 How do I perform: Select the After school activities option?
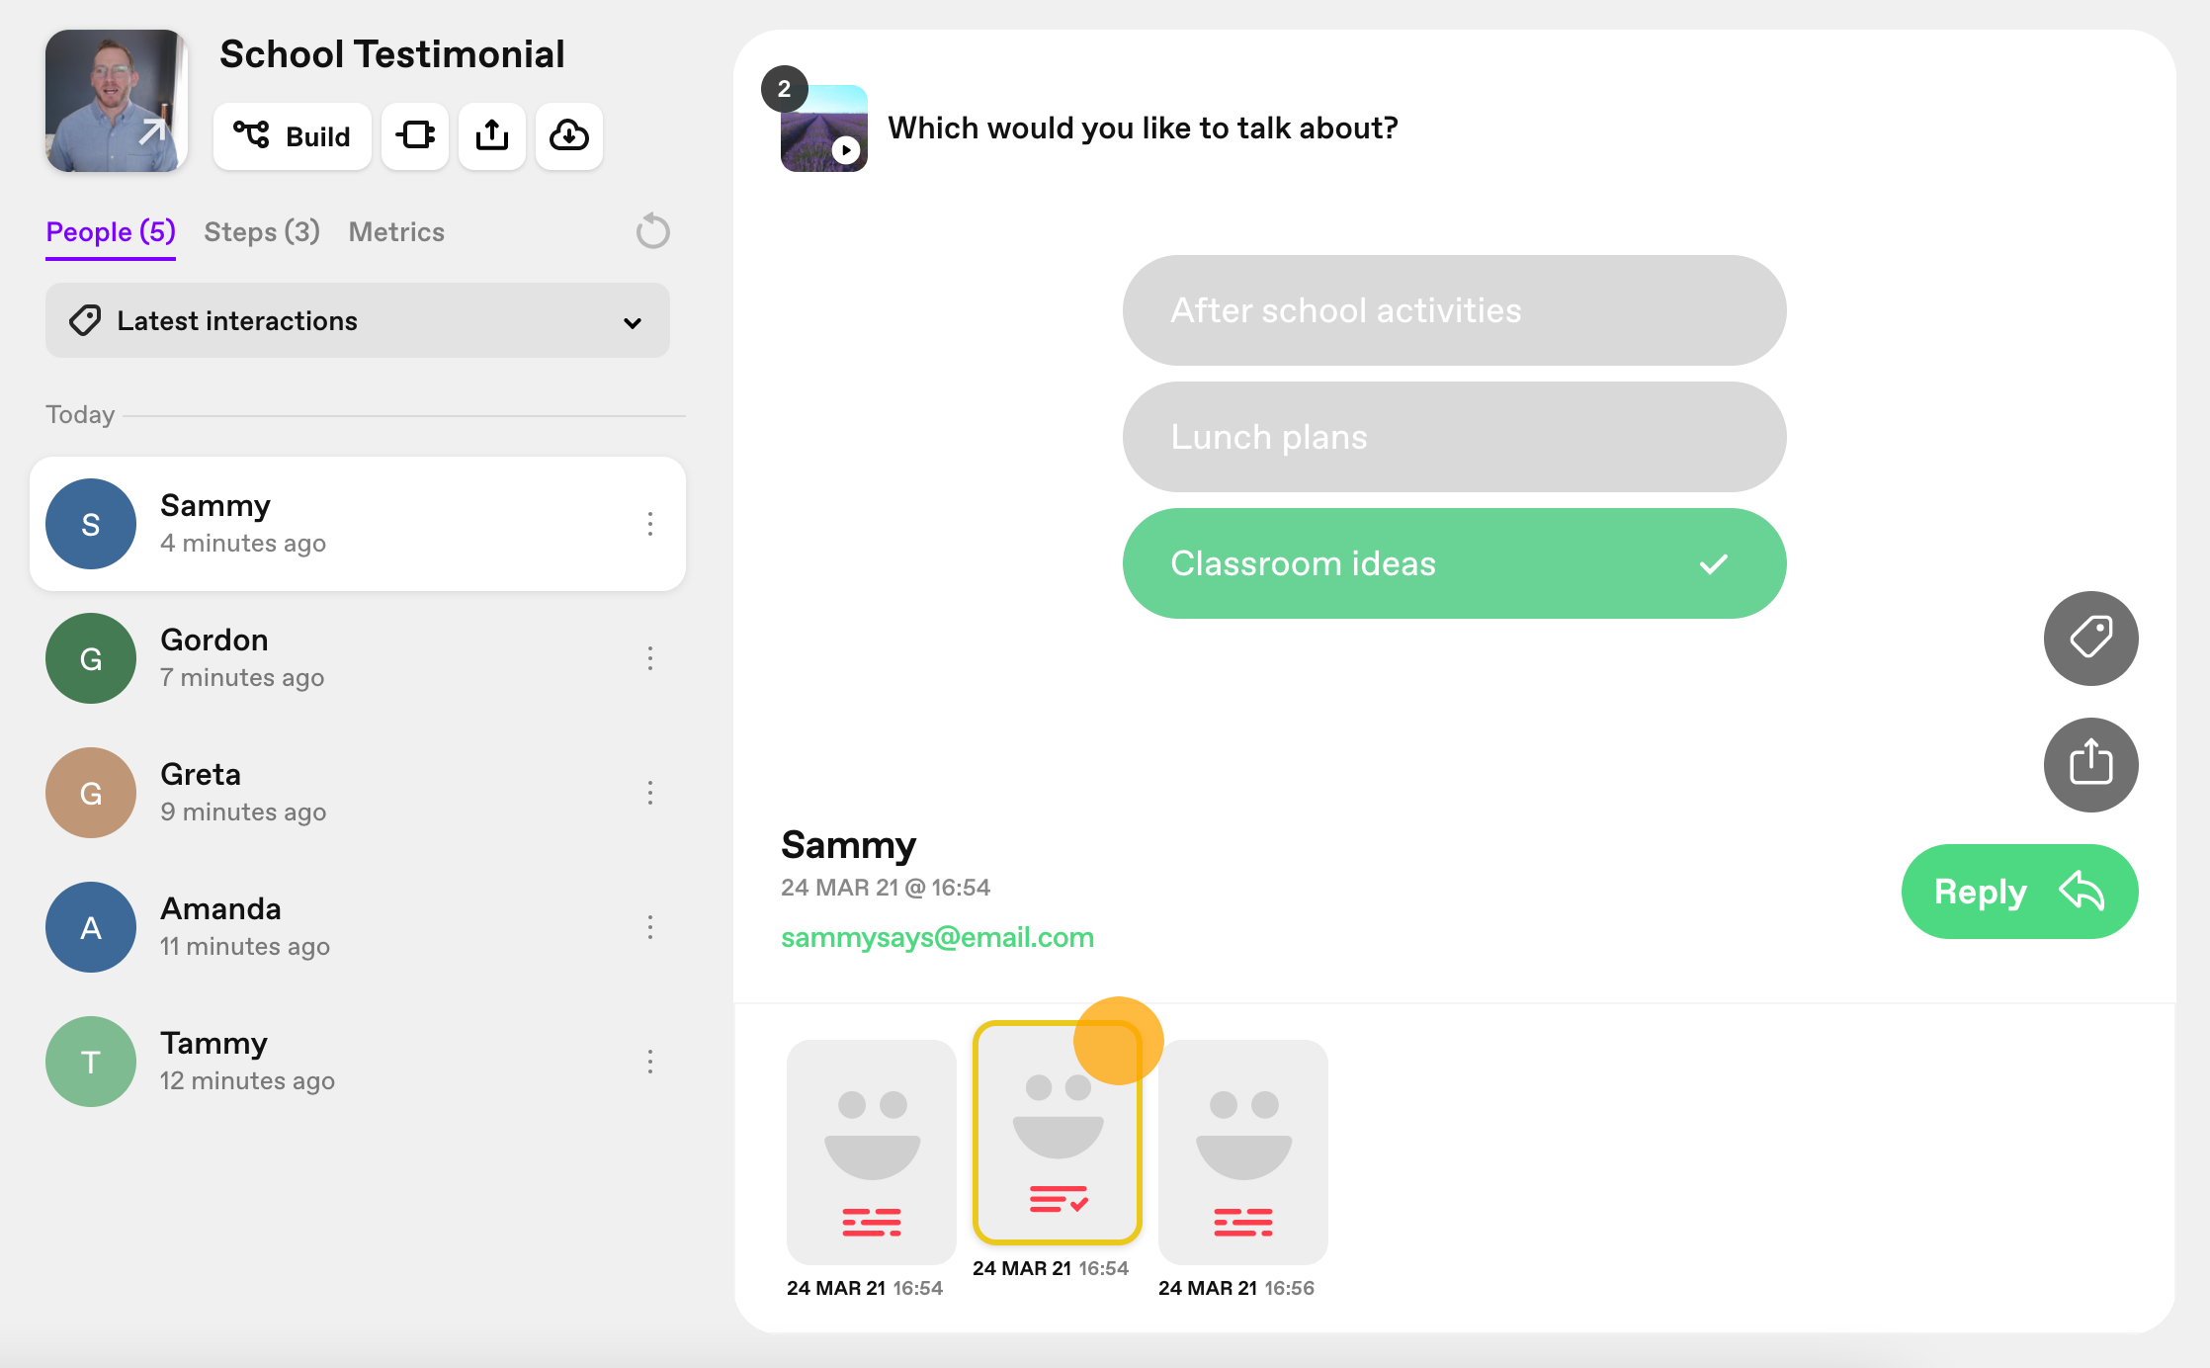pyautogui.click(x=1454, y=310)
